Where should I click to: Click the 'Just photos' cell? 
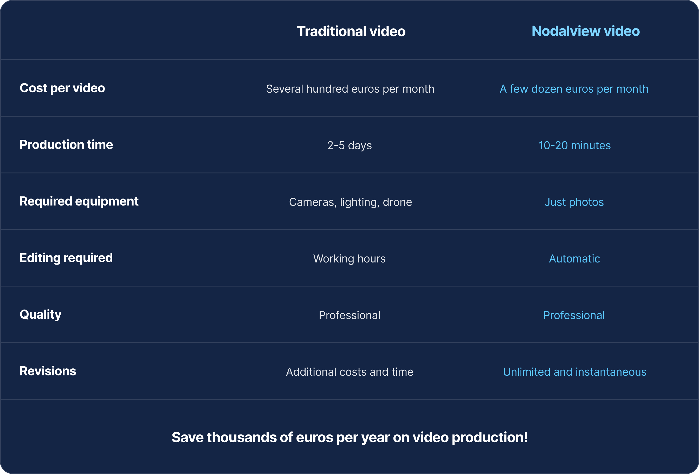point(574,202)
